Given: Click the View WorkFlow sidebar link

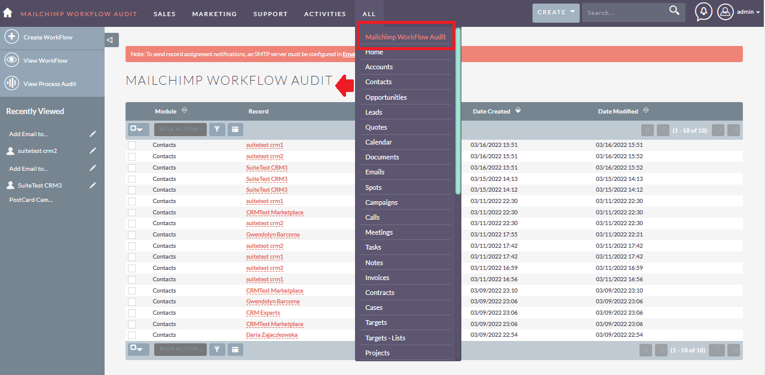Looking at the screenshot, I should click(x=45, y=61).
